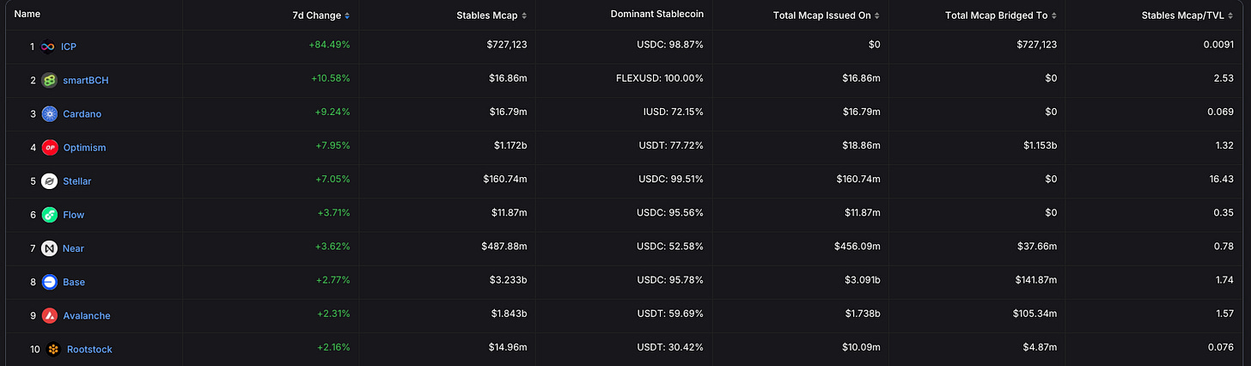The width and height of the screenshot is (1251, 366).
Task: Click the Stellar chain logo icon
Action: 50,181
